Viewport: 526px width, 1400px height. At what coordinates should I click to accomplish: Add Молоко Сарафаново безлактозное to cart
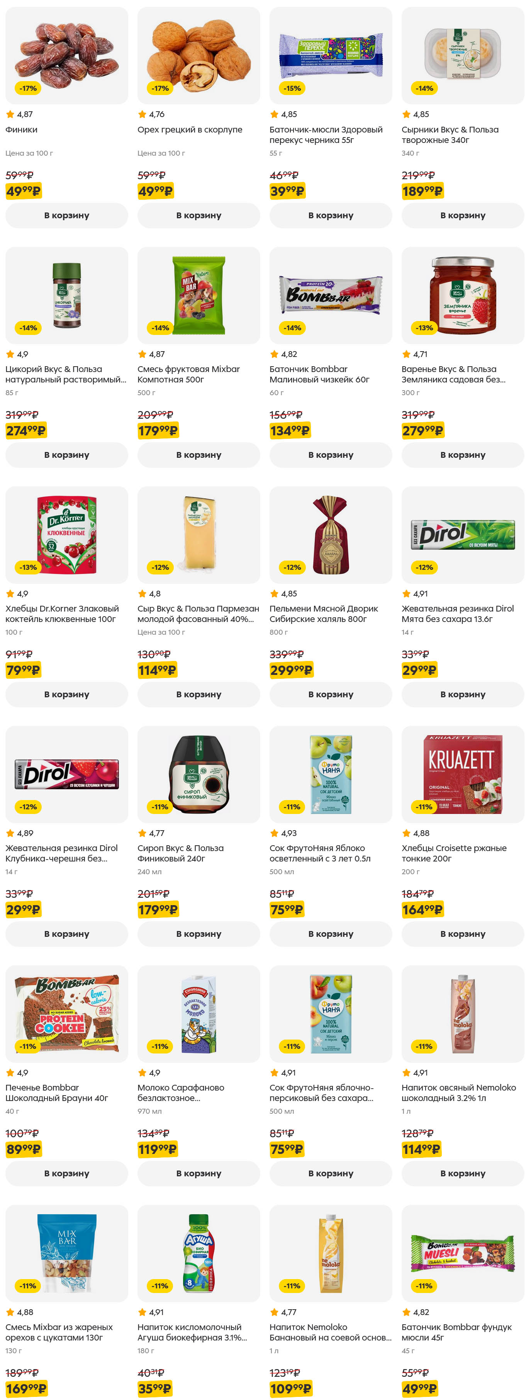[x=199, y=1173]
